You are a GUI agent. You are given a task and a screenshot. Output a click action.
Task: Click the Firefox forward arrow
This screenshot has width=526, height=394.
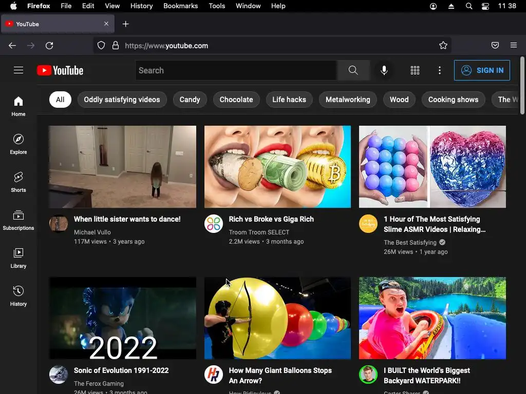coord(31,46)
